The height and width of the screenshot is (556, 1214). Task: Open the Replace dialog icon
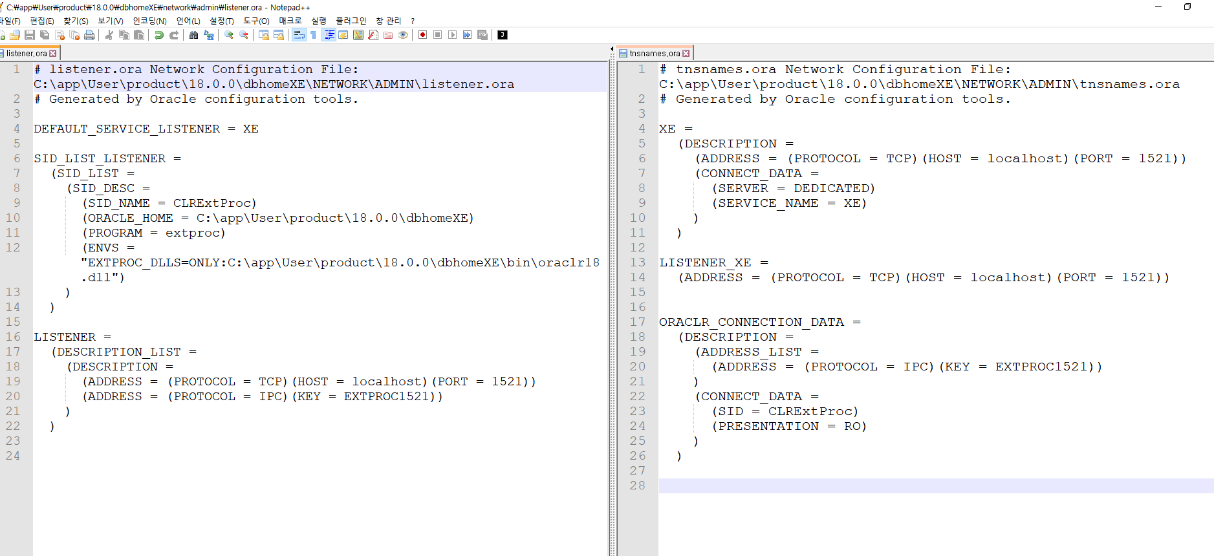coord(209,35)
